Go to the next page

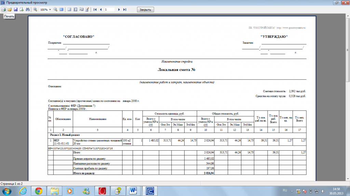[x=119, y=10]
